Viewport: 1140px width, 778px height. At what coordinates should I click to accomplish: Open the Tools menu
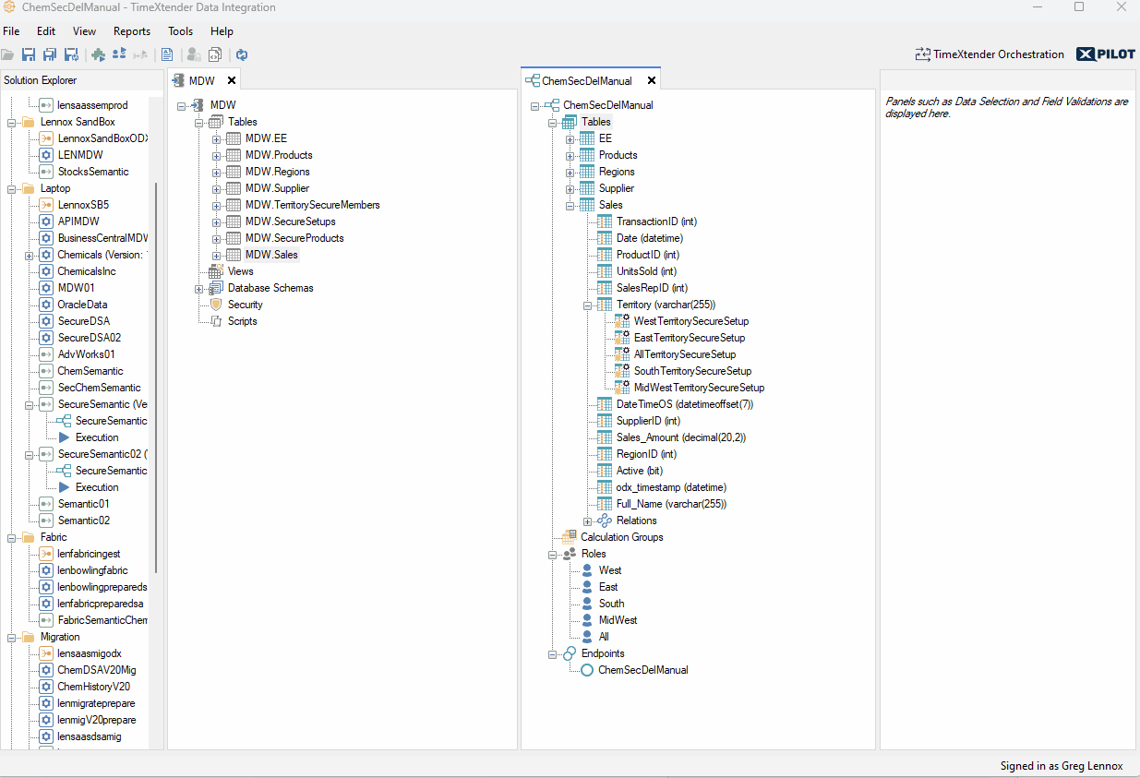181,31
